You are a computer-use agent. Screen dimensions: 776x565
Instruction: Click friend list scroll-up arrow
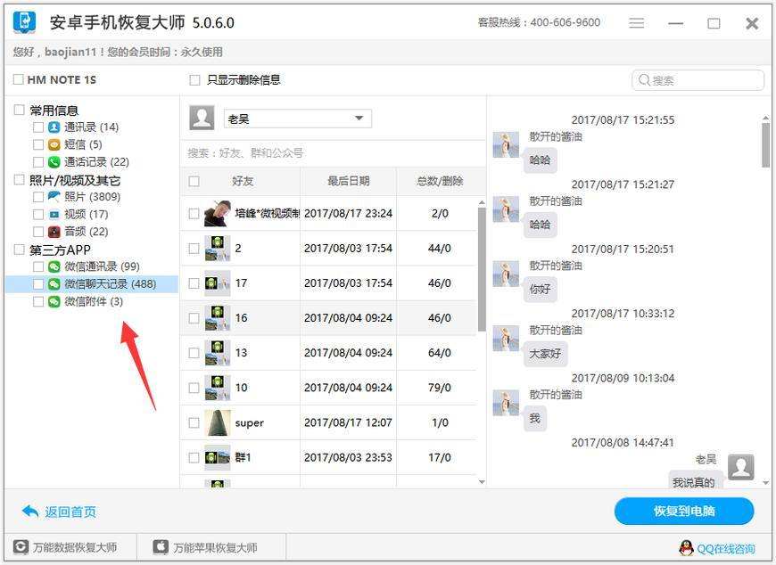[482, 203]
